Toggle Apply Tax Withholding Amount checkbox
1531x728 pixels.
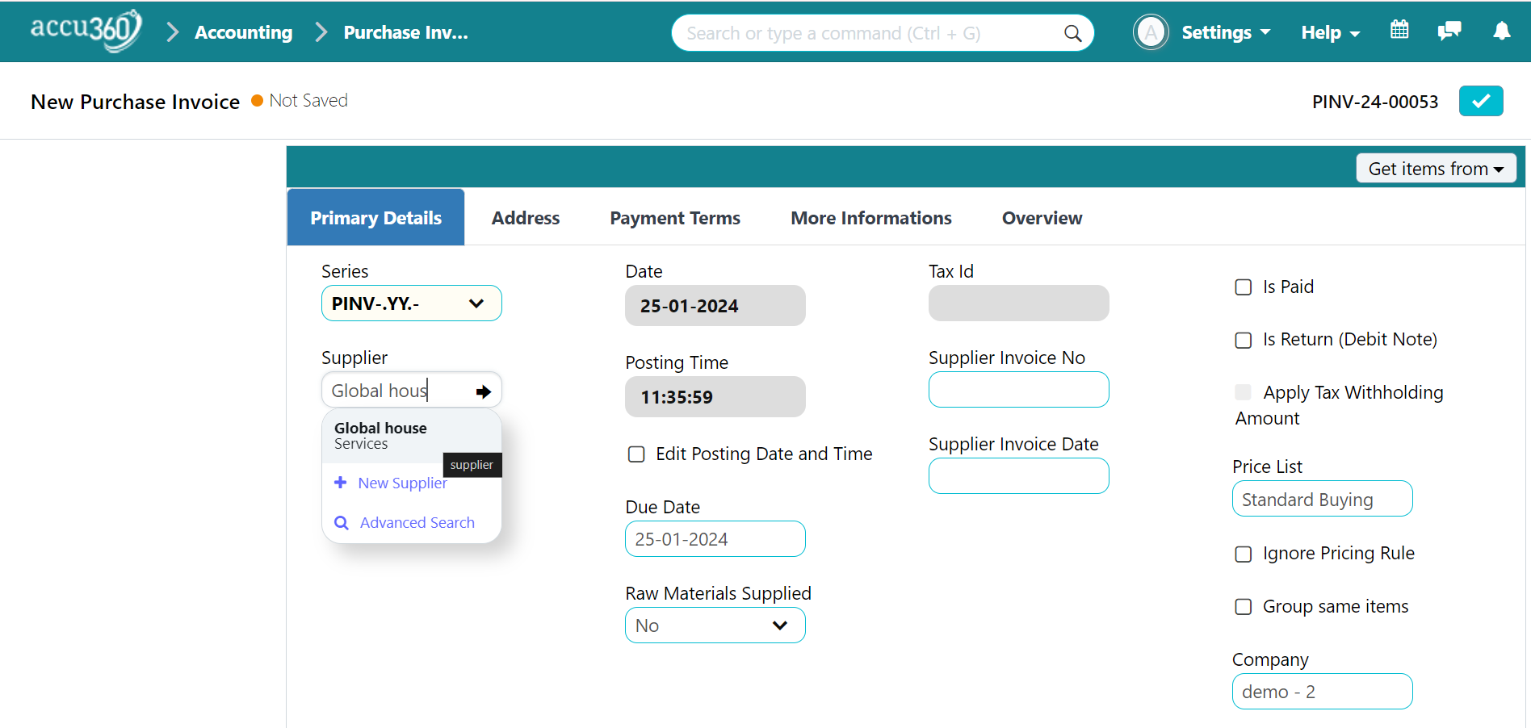[1244, 392]
